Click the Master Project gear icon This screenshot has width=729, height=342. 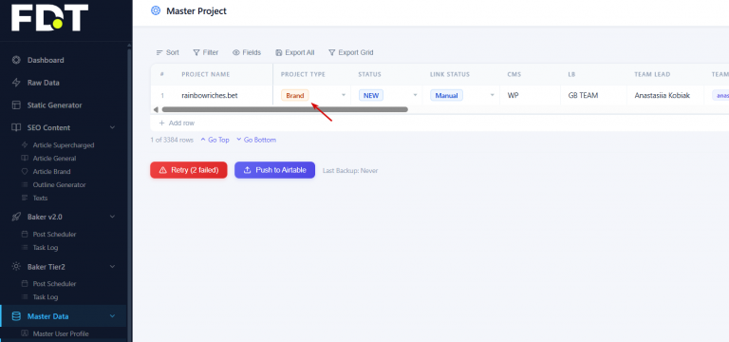pyautogui.click(x=156, y=10)
